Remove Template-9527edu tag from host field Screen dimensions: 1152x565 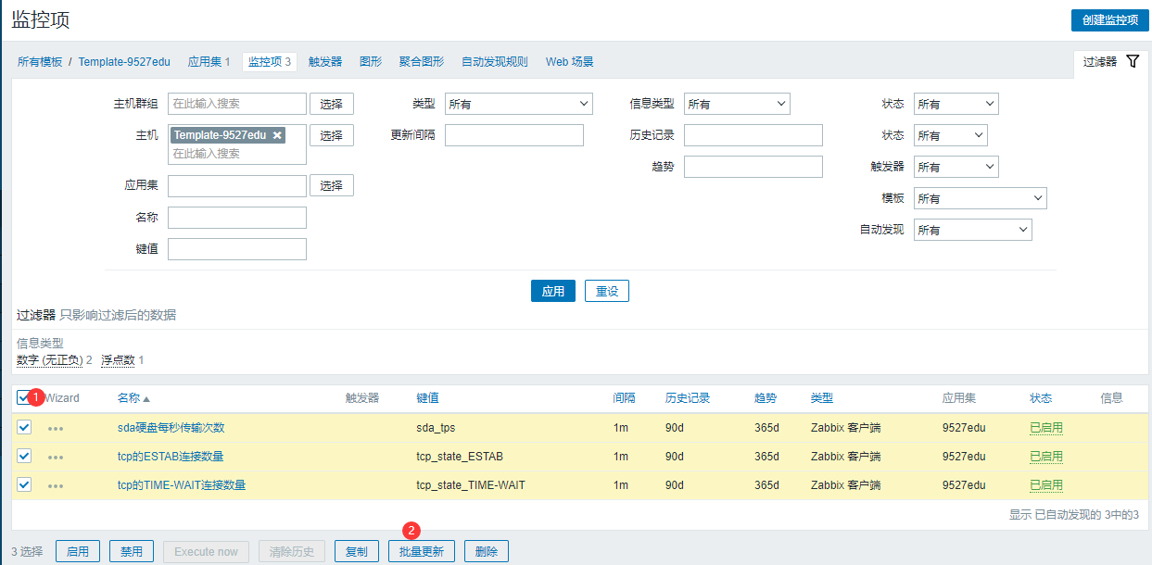277,135
